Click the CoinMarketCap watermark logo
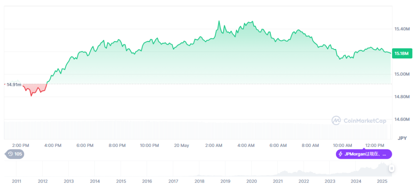This screenshot has height=189, width=419. coord(336,120)
